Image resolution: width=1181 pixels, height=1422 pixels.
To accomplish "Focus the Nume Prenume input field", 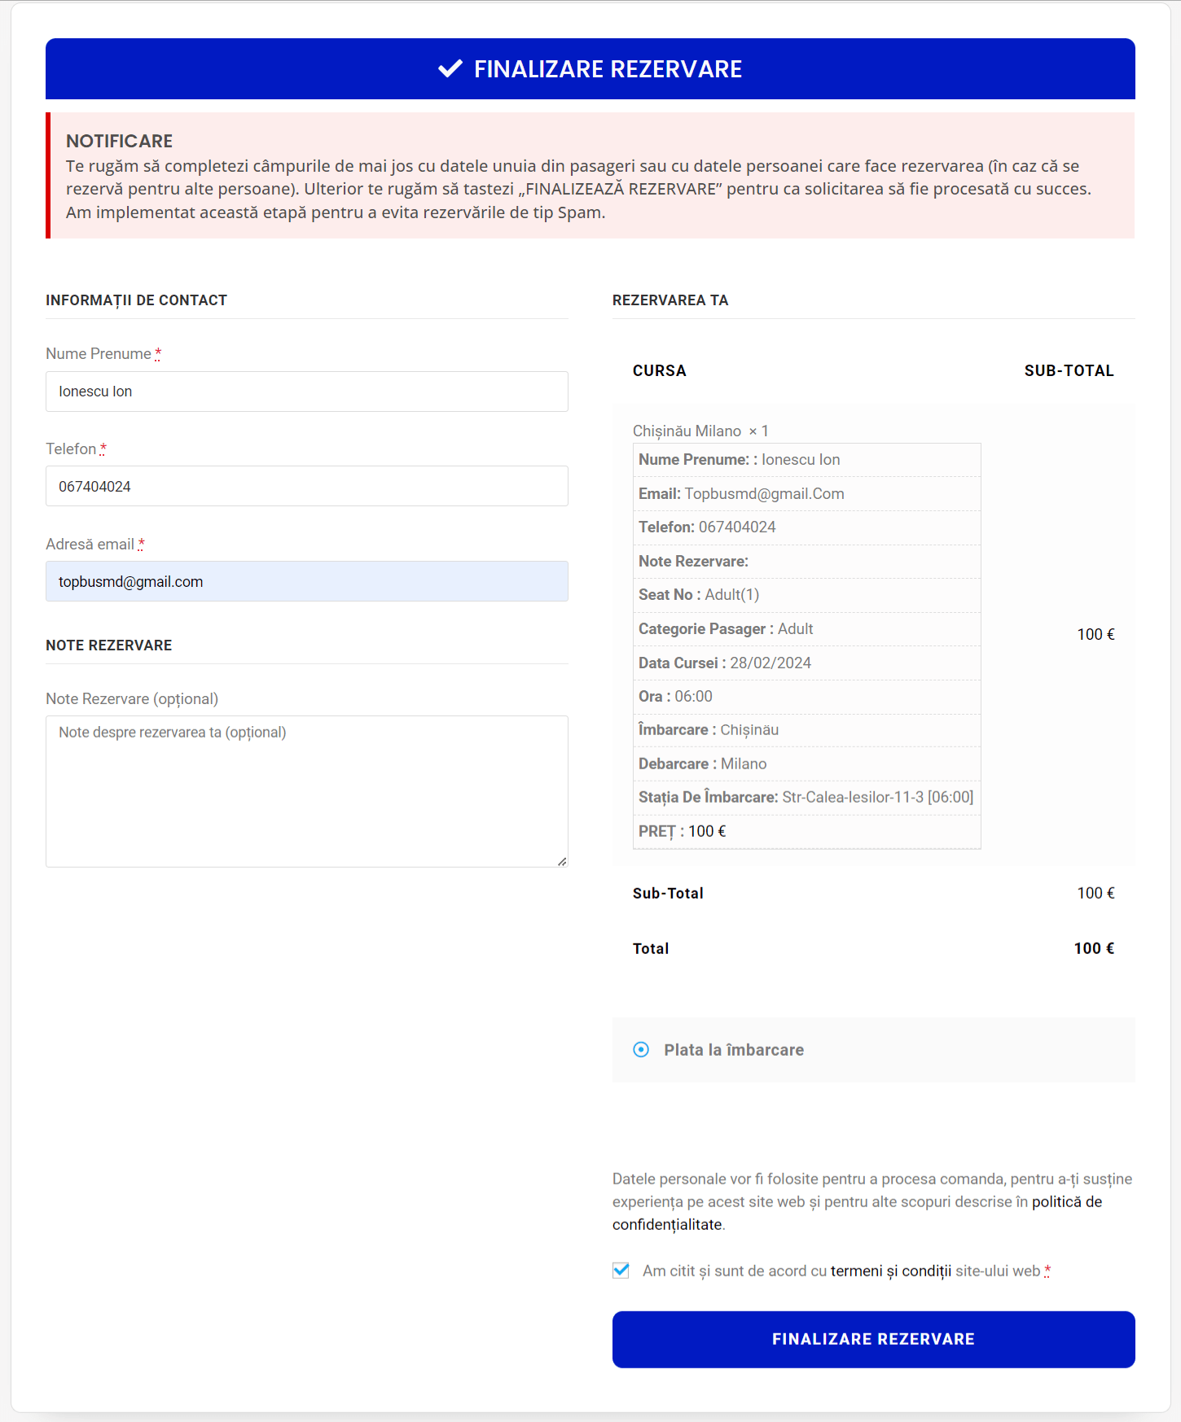I will [306, 392].
